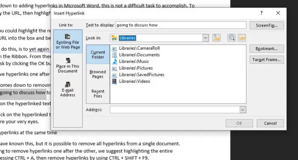Viewport: 298px width, 160px height.
Task: Click into the Address input field
Action: 175,109
